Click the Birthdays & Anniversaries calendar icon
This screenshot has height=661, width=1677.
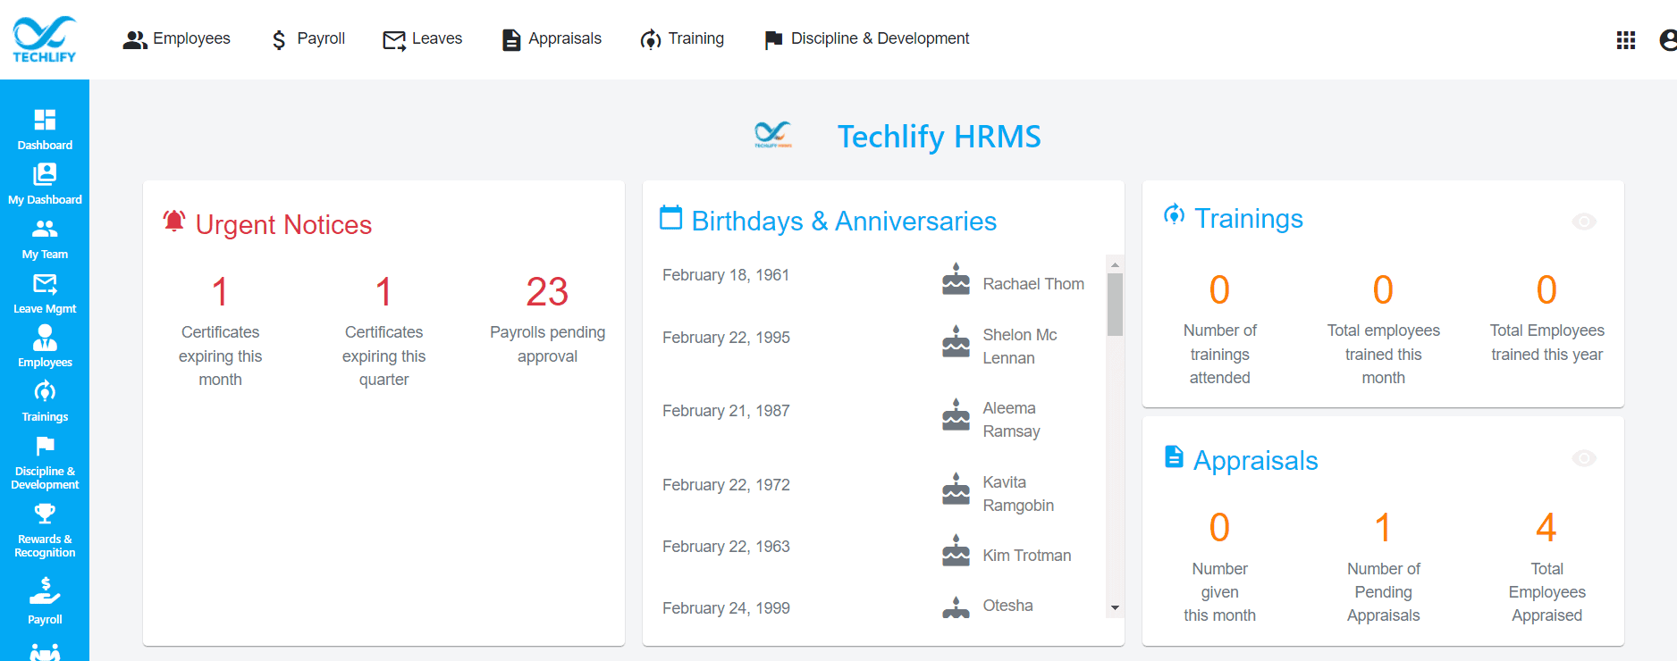click(670, 218)
